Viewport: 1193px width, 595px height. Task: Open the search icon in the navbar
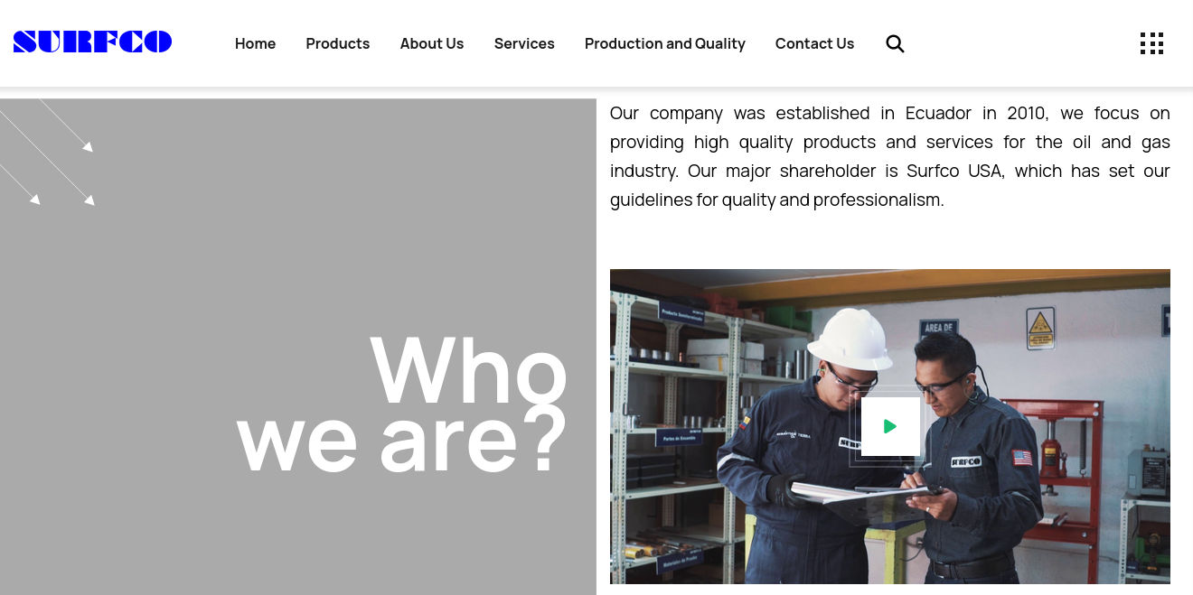click(x=895, y=43)
